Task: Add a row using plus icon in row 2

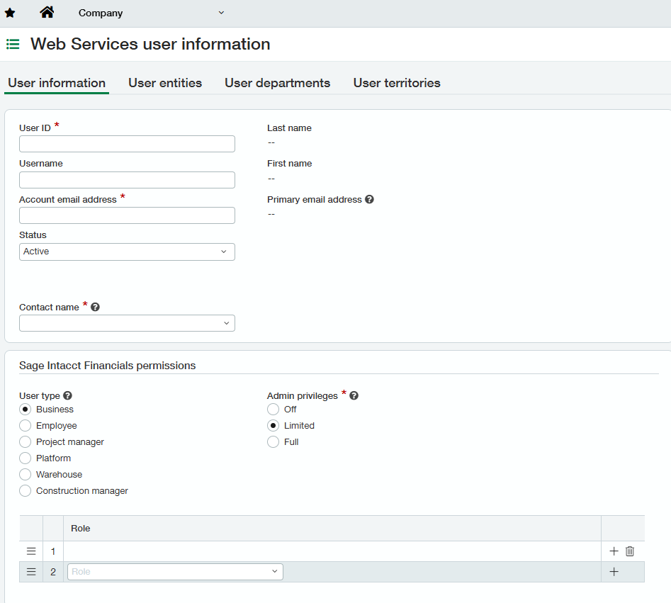Action: coord(614,572)
